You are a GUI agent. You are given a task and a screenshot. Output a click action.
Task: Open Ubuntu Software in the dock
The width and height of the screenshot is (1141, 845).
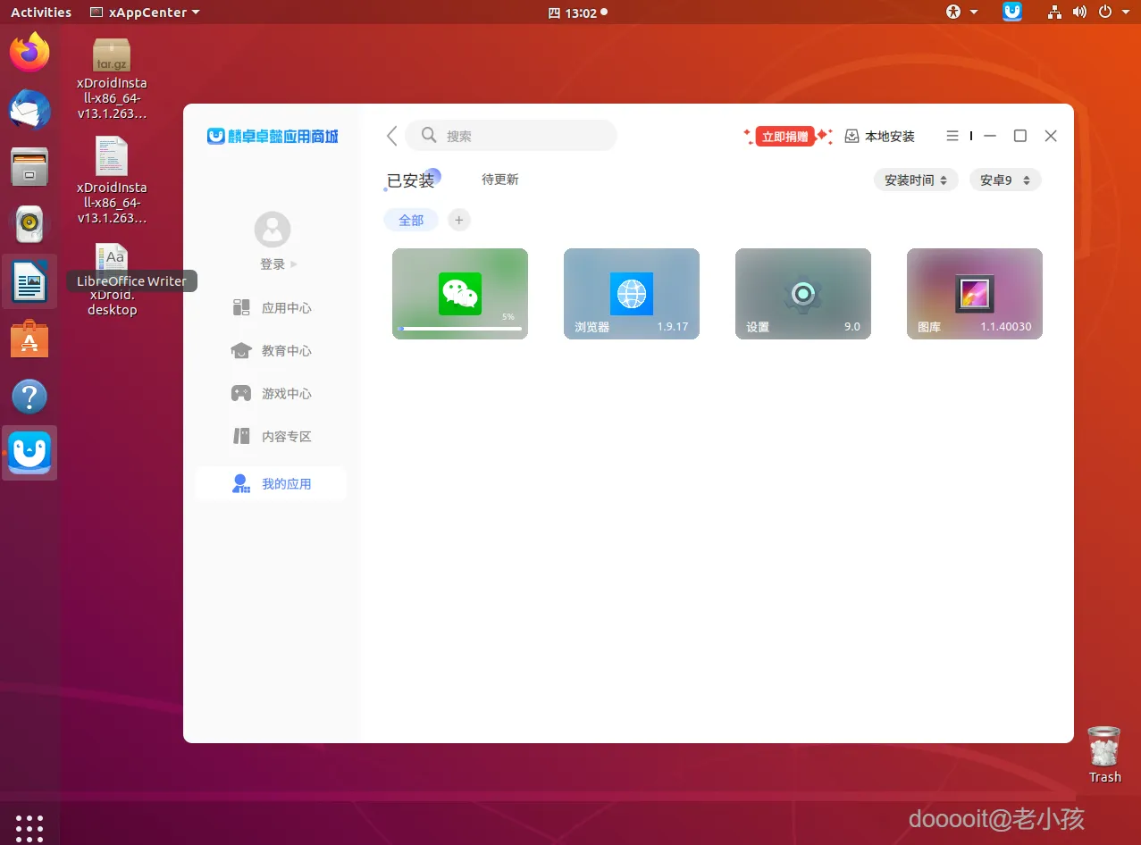[x=29, y=339]
